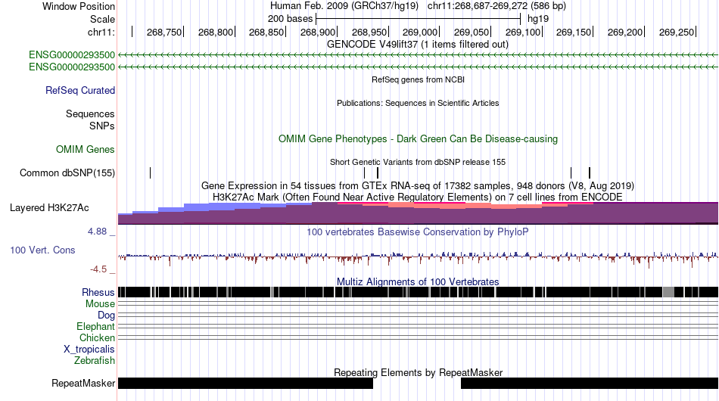Open the OMIM Genes track label
Screen dimensions: 719x401
coord(86,149)
